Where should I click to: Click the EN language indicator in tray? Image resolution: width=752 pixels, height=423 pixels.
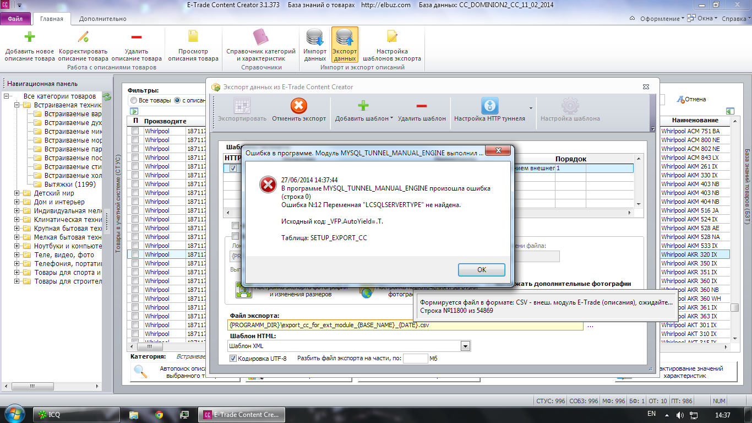651,414
